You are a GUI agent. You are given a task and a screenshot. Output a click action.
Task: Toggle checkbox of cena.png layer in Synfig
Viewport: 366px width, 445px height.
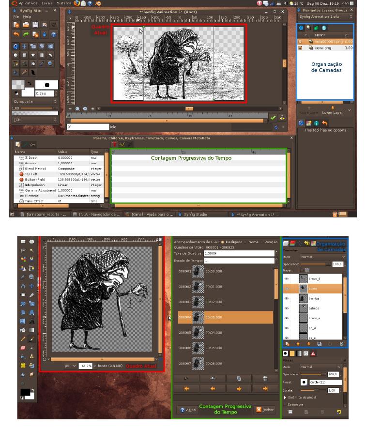point(301,48)
